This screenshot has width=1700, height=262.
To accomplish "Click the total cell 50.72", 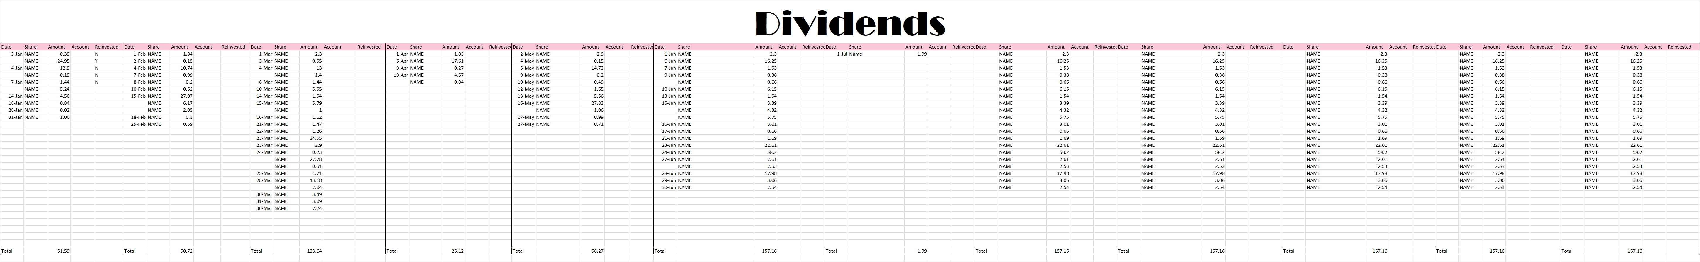I will [181, 251].
